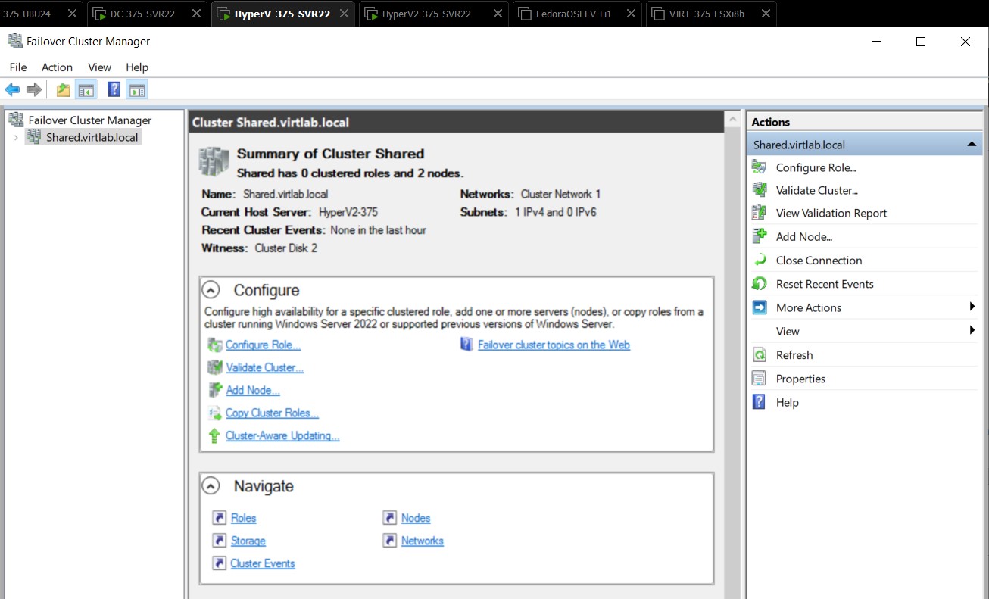Collapse the Configure section
The height and width of the screenshot is (599, 989).
tap(211, 290)
